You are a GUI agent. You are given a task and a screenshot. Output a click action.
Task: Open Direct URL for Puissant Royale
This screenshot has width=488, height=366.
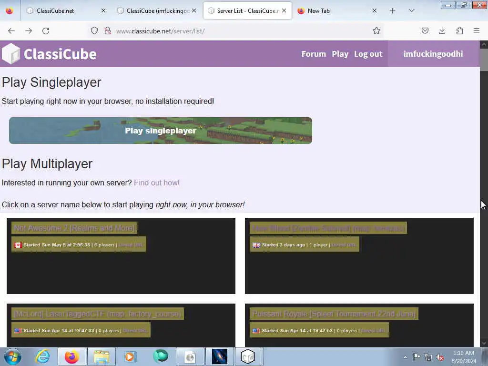[373, 331]
